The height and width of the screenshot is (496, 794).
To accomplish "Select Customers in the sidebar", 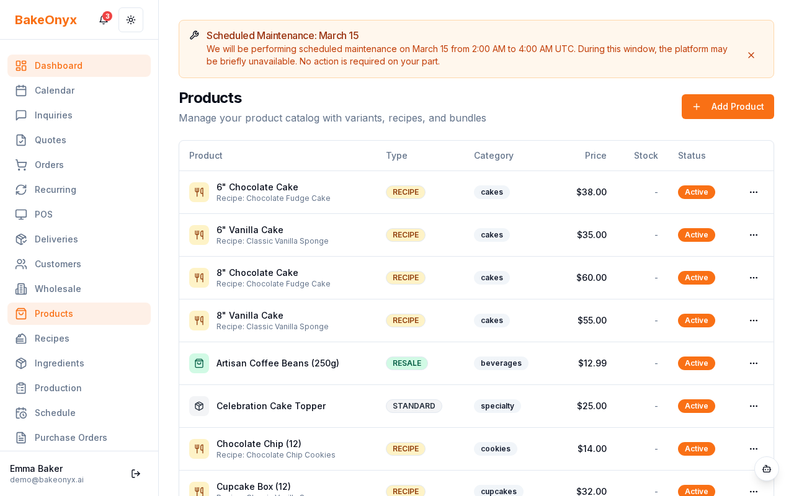I will pyautogui.click(x=58, y=264).
